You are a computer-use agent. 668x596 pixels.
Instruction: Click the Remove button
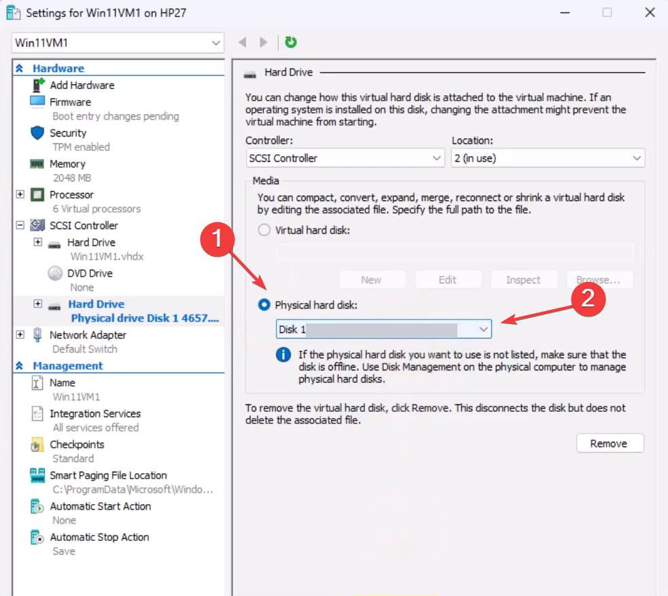(610, 444)
